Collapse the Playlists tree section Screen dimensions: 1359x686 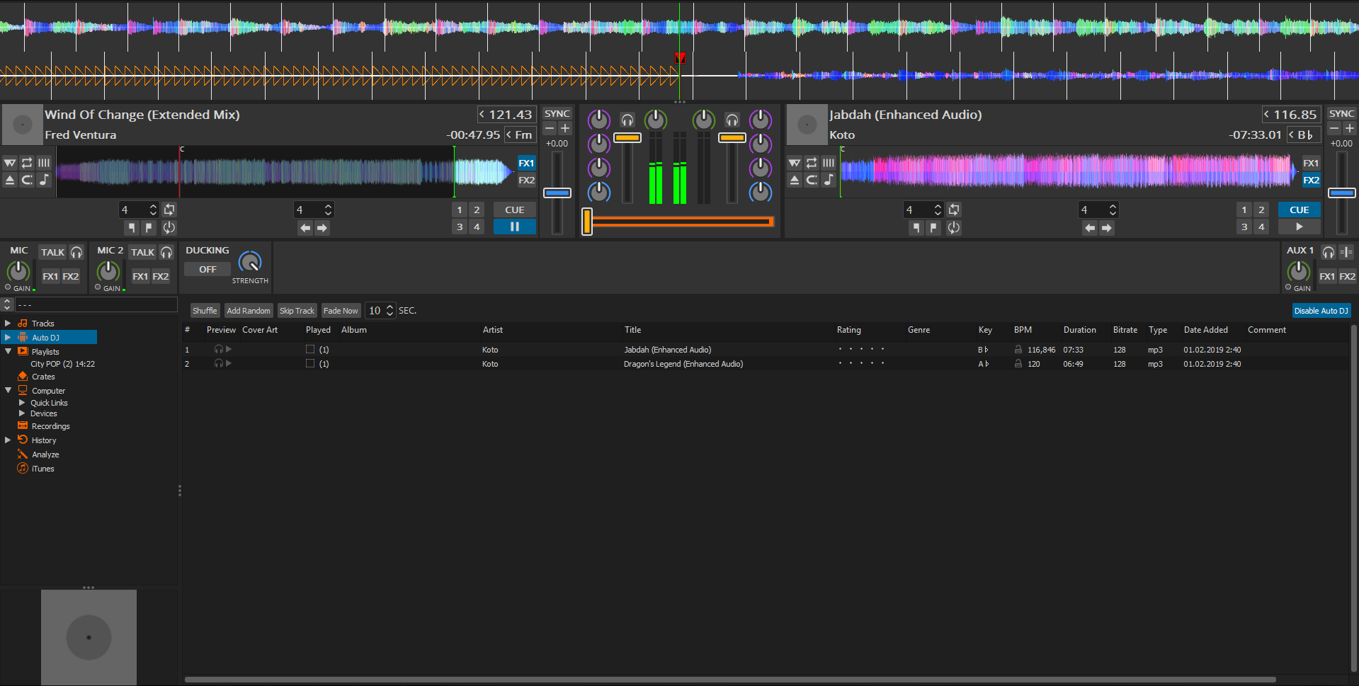pos(8,352)
